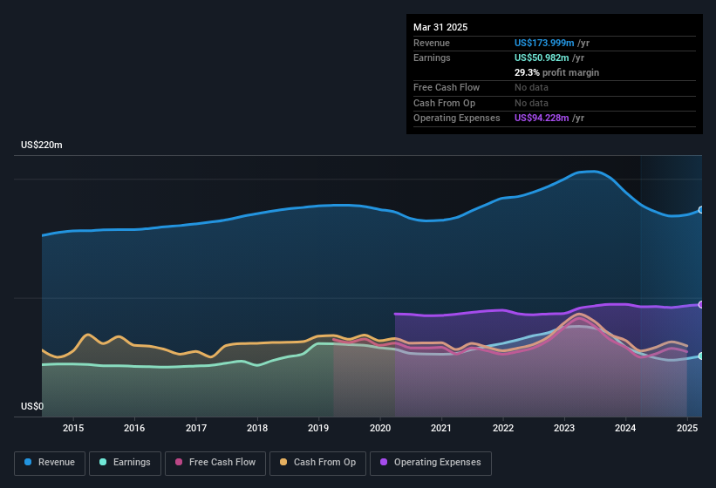The image size is (716, 488).
Task: Click the Cash From Op tooltip row label
Action: pos(444,103)
